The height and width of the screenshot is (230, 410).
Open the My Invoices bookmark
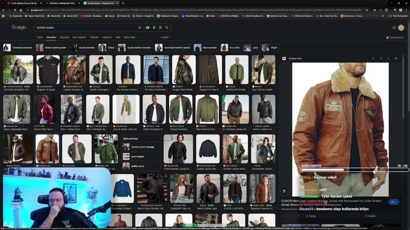pos(352,16)
